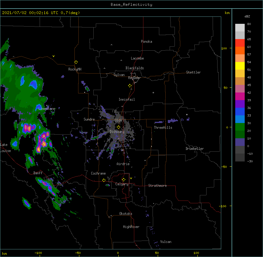Click the blue echo patch east of ThreeHills
Viewport: 263px width, 257px height.
pyautogui.click(x=173, y=121)
